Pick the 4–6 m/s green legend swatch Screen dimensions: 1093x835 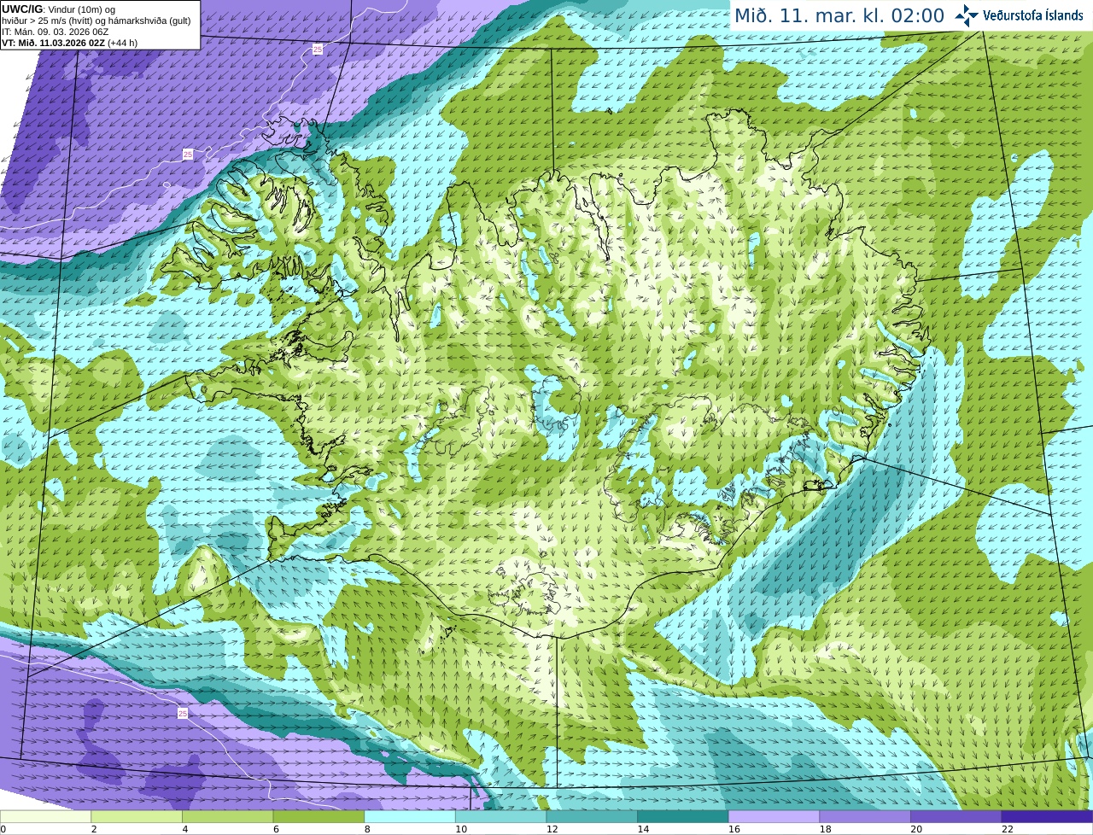227,817
